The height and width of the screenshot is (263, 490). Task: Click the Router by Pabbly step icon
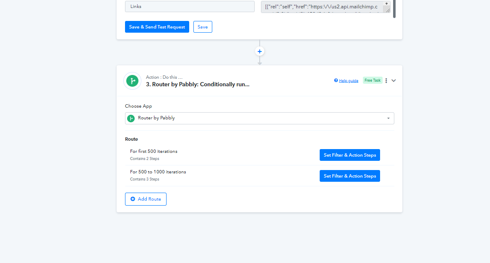(x=132, y=81)
